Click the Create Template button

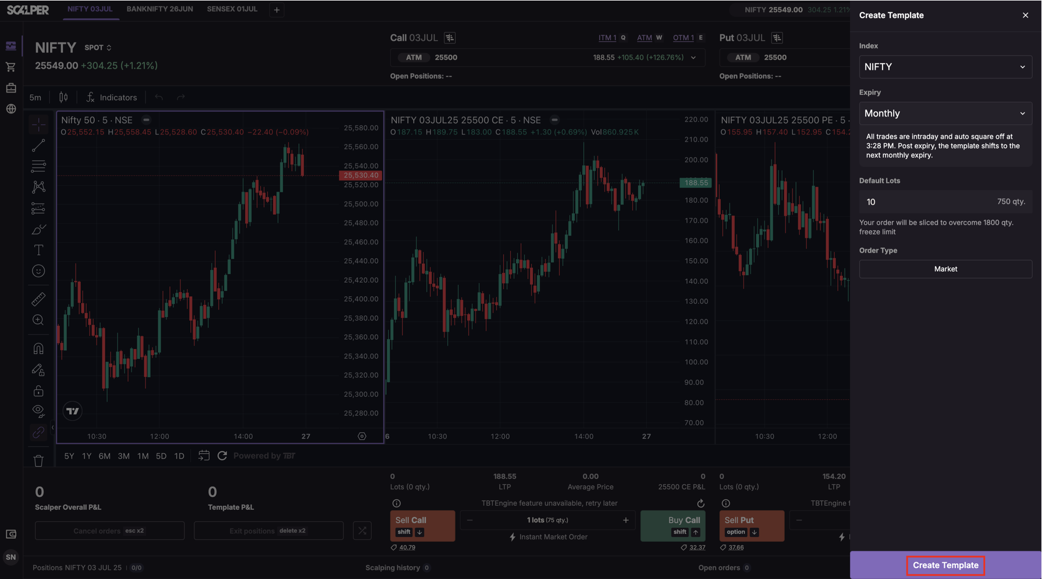[945, 565]
